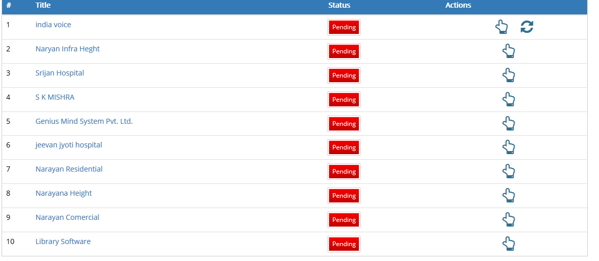Screen dimensions: 599x261
Task: Click the hand pointer icon for india voice
Action: pyautogui.click(x=501, y=27)
